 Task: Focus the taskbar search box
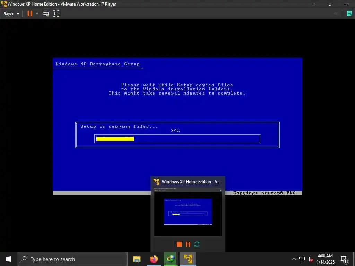pyautogui.click(x=72, y=259)
